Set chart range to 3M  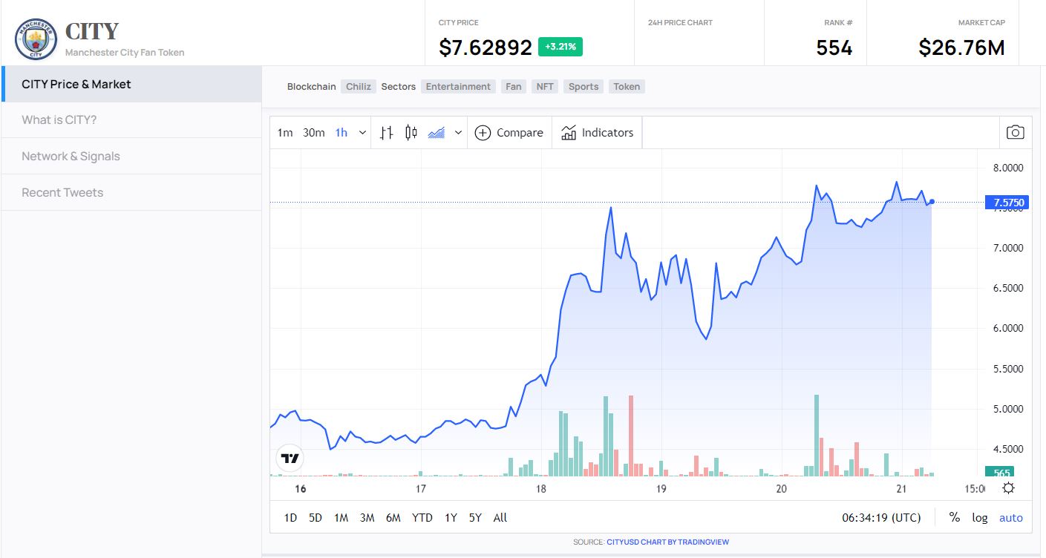(x=367, y=518)
